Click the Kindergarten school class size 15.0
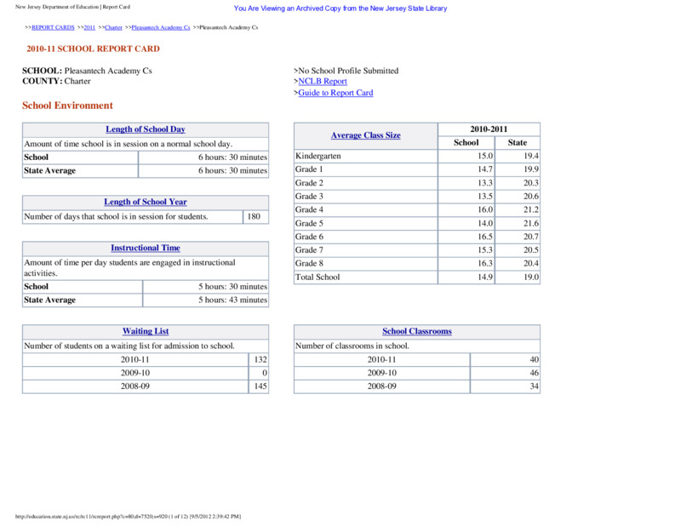The image size is (681, 526). (466, 156)
